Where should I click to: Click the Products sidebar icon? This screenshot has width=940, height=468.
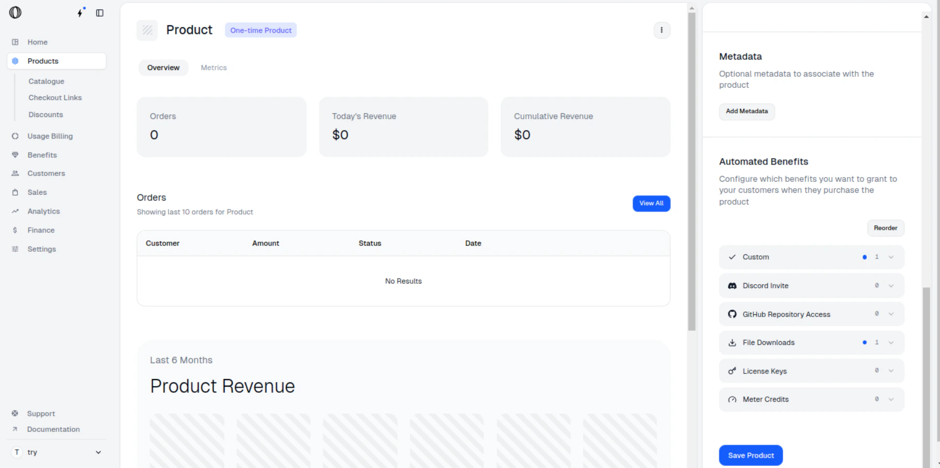click(x=15, y=61)
